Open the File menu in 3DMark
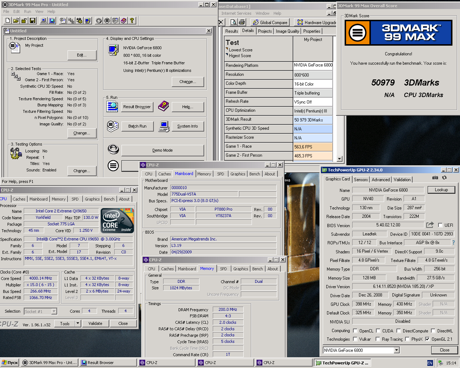 click(x=6, y=11)
